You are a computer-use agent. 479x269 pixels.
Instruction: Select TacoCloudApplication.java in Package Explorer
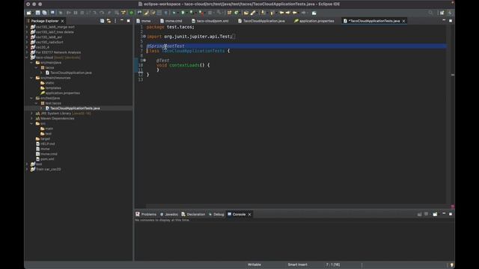click(71, 72)
